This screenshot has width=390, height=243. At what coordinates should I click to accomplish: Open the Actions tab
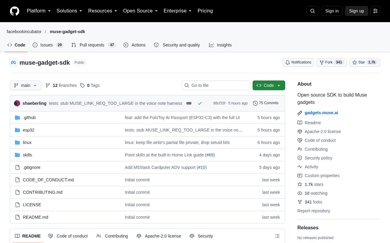click(134, 45)
